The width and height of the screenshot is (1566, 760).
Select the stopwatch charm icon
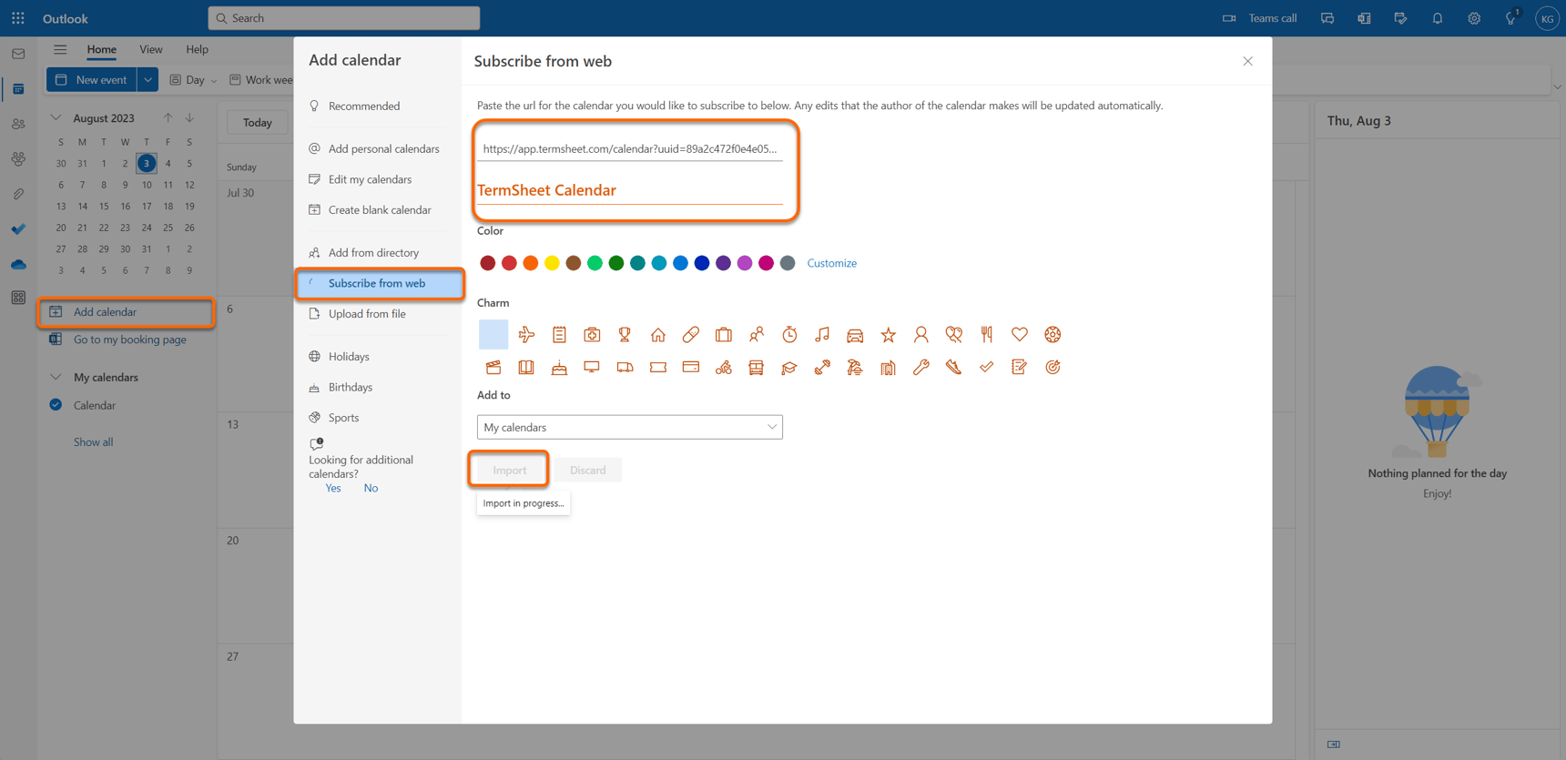(x=789, y=335)
